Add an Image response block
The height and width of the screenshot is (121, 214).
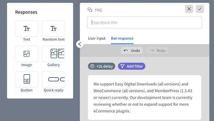[26, 54]
